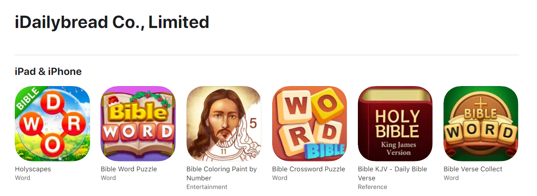Click the Entertainment category label
The image size is (537, 196).
207,187
